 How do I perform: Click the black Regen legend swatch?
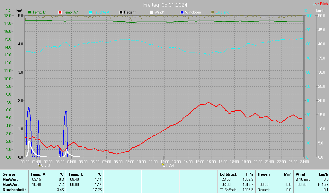pyautogui.click(x=121, y=12)
